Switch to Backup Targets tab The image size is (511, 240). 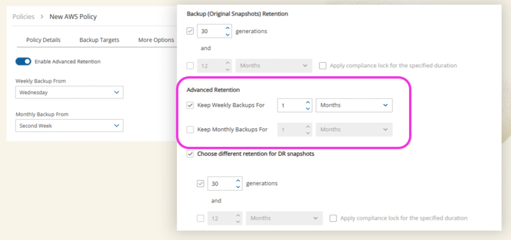click(x=99, y=40)
